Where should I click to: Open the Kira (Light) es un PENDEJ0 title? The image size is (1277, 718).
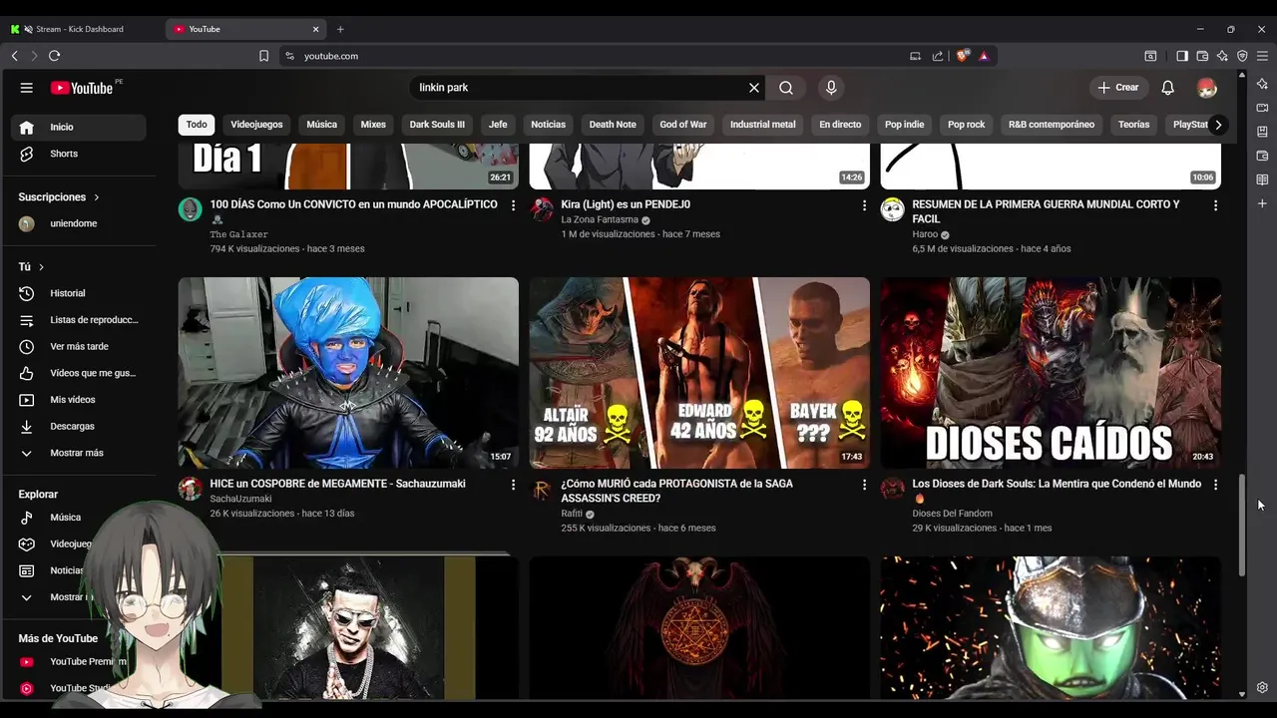[x=626, y=204]
